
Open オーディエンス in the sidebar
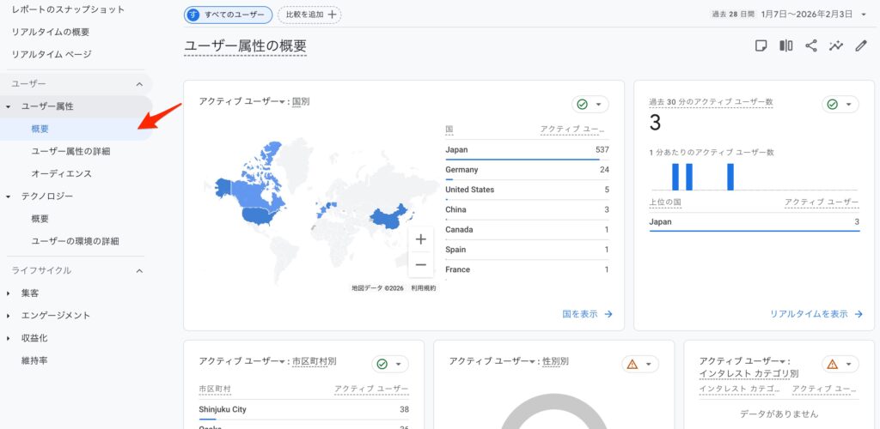pyautogui.click(x=61, y=173)
